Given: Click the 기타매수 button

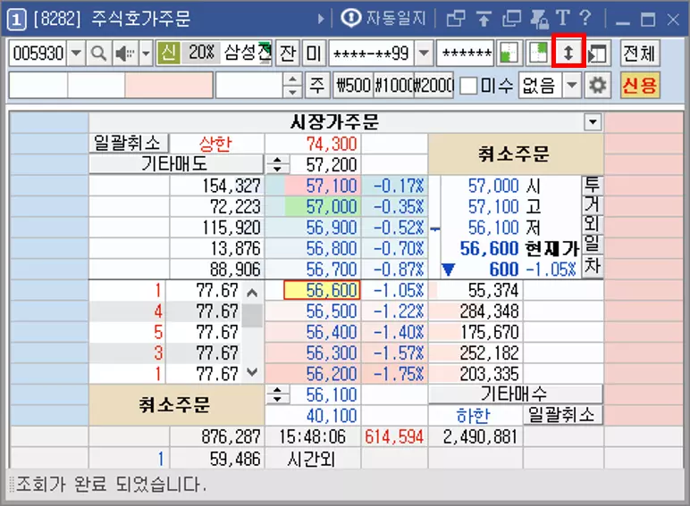Looking at the screenshot, I should coord(516,394).
